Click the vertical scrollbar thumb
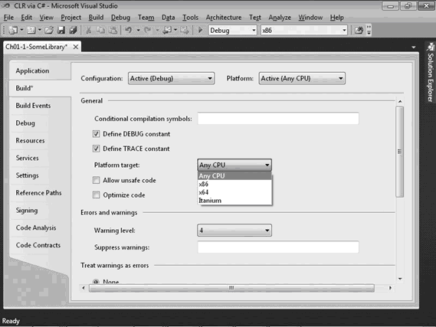The height and width of the screenshot is (327, 436). point(399,152)
